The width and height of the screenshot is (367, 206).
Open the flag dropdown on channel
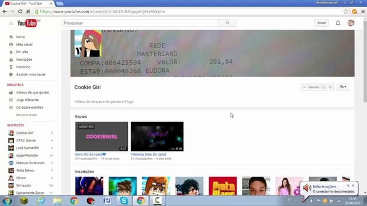pyautogui.click(x=343, y=87)
